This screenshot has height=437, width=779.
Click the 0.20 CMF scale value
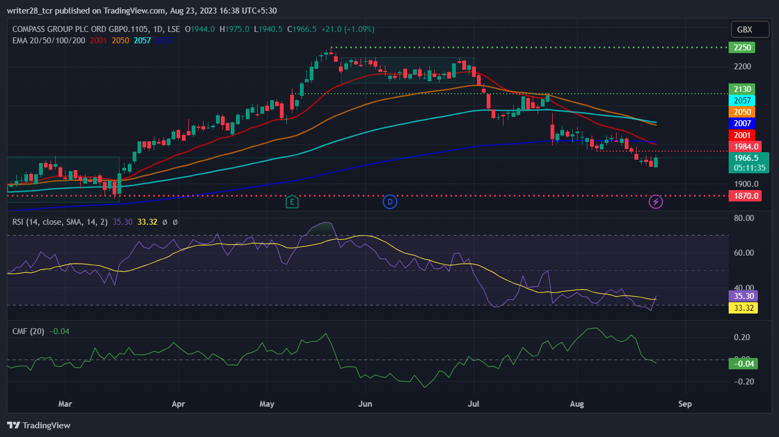(741, 337)
